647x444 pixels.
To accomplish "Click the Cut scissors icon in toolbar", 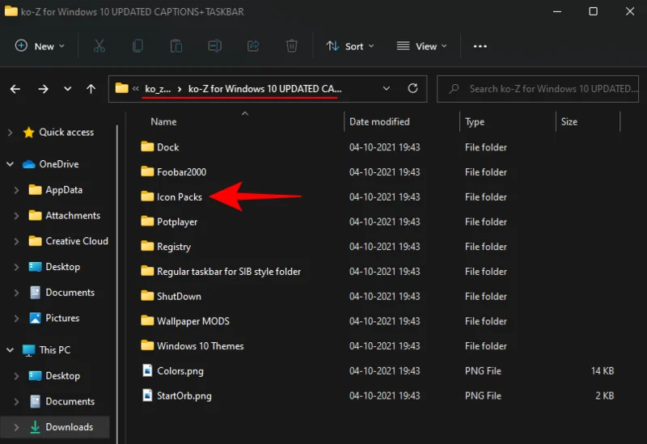I will [x=99, y=46].
